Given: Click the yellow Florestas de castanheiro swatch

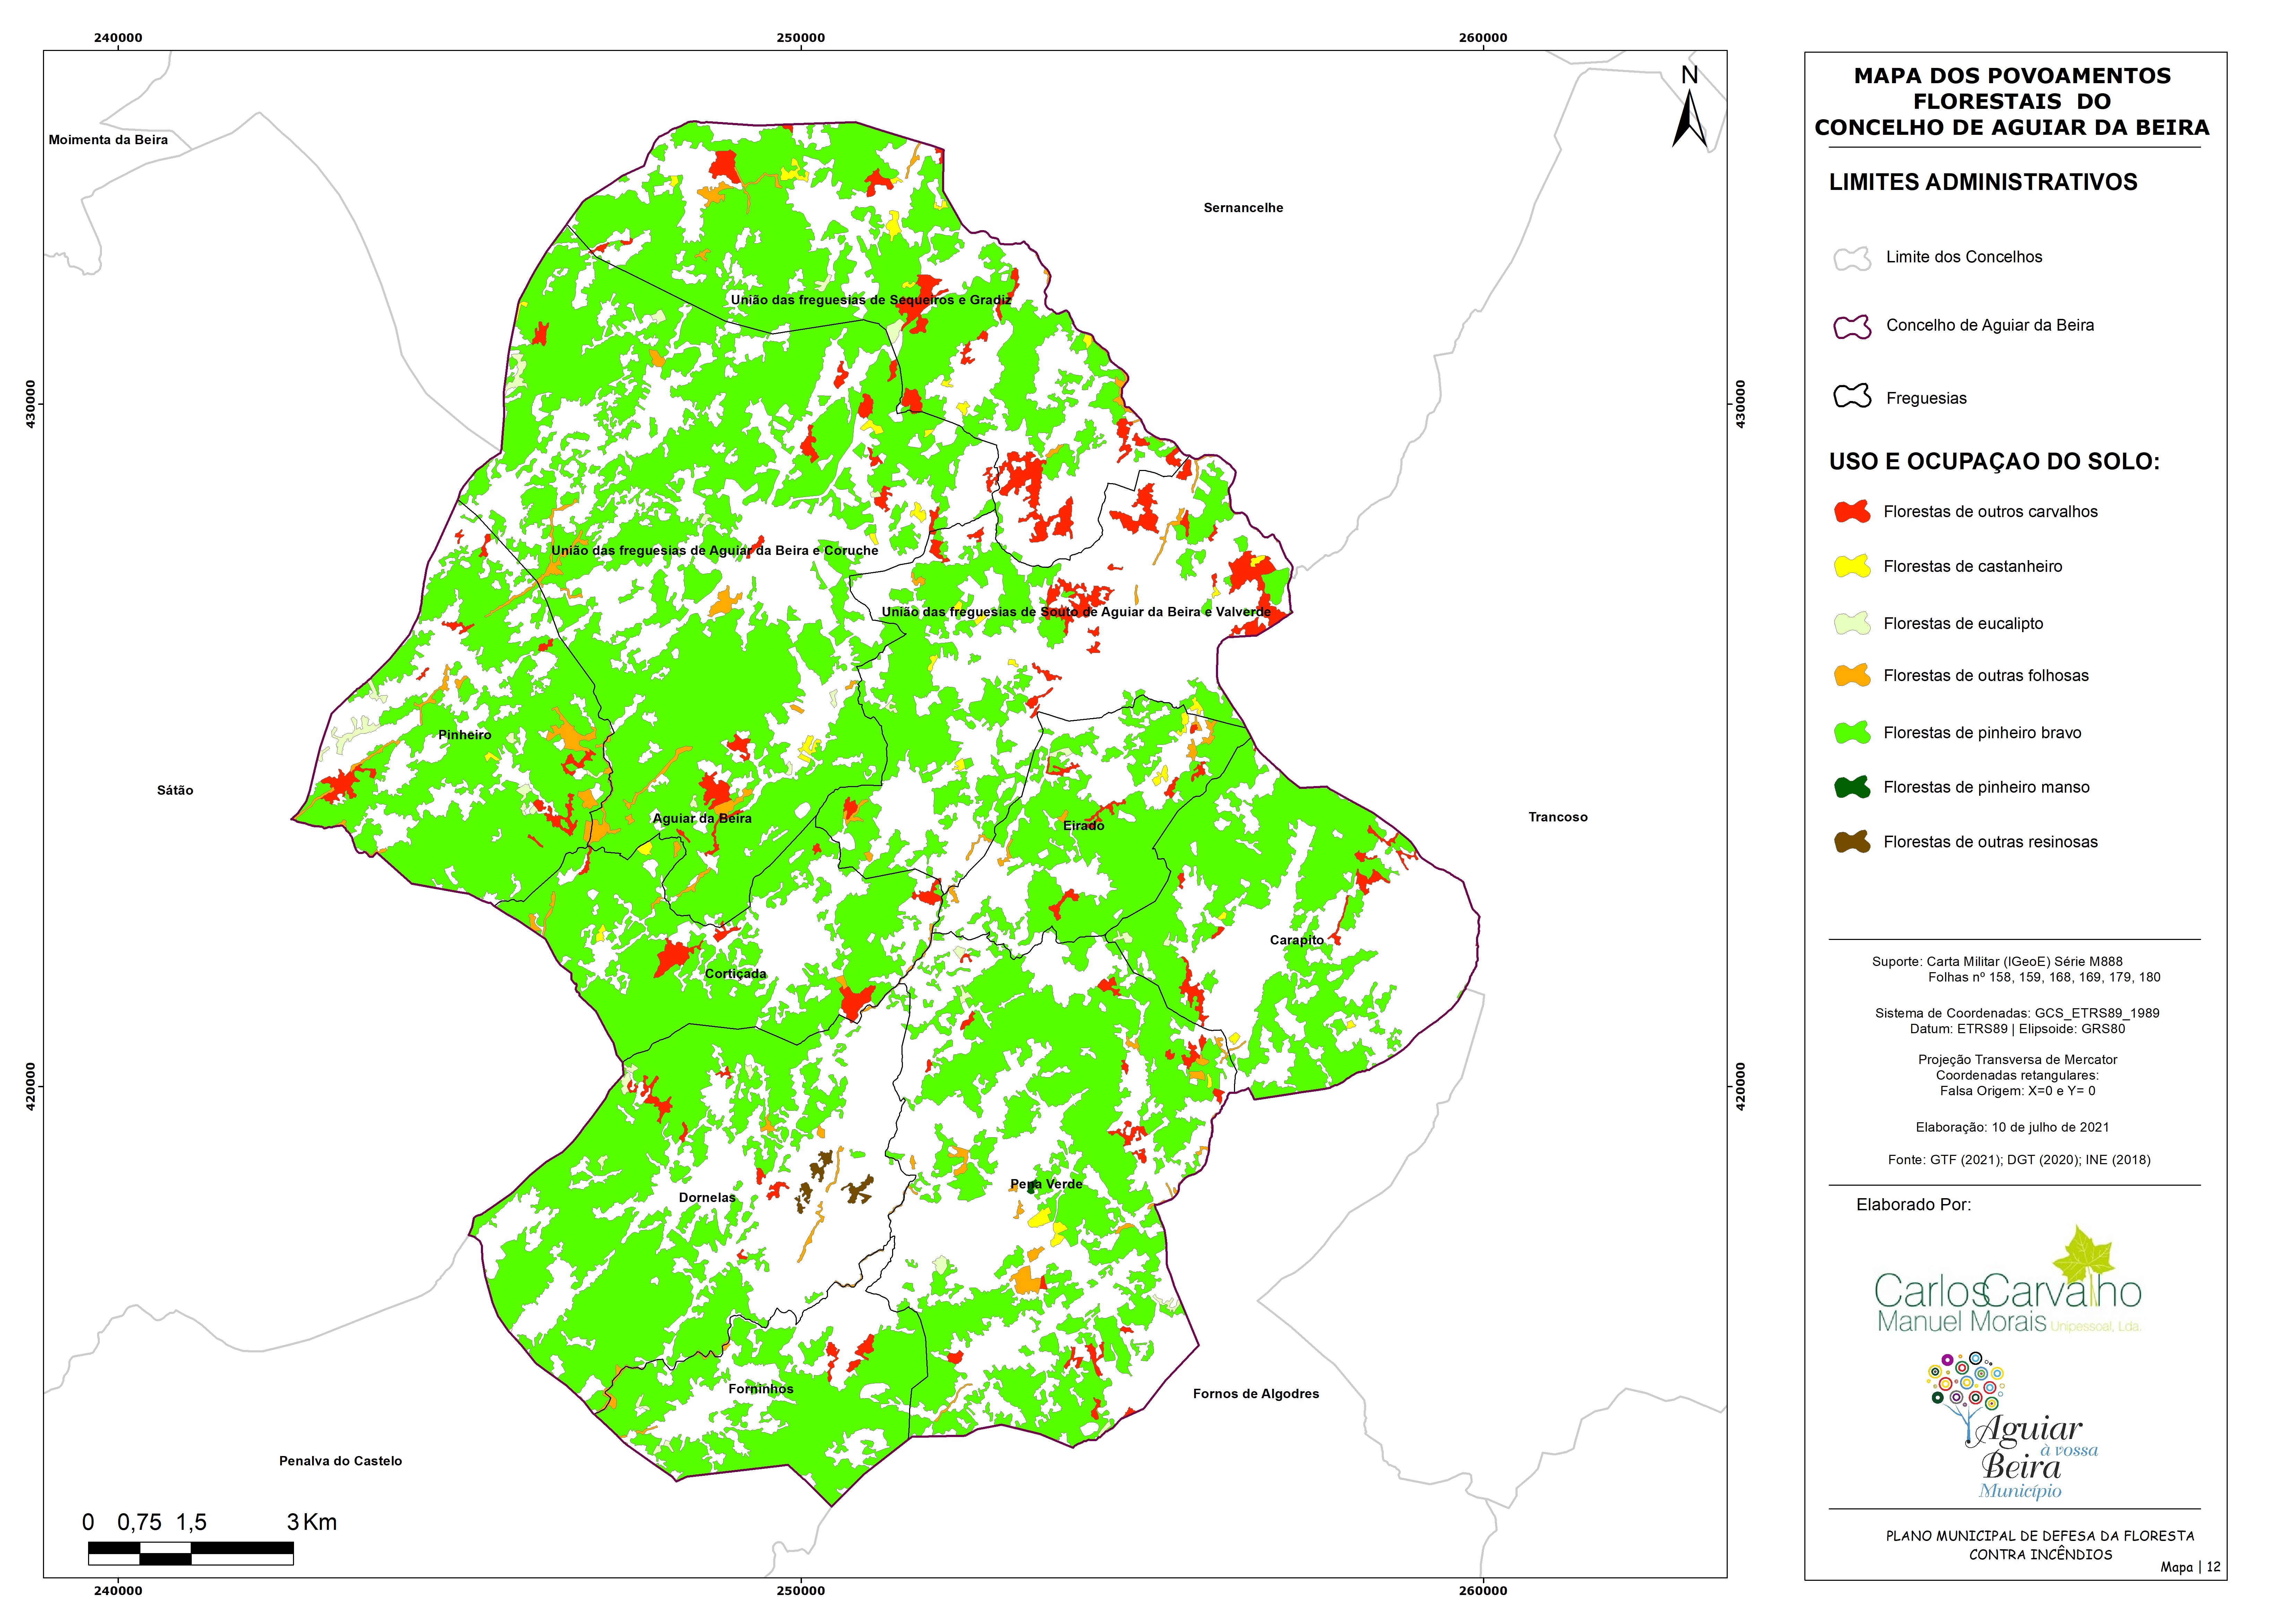Looking at the screenshot, I should [1852, 567].
